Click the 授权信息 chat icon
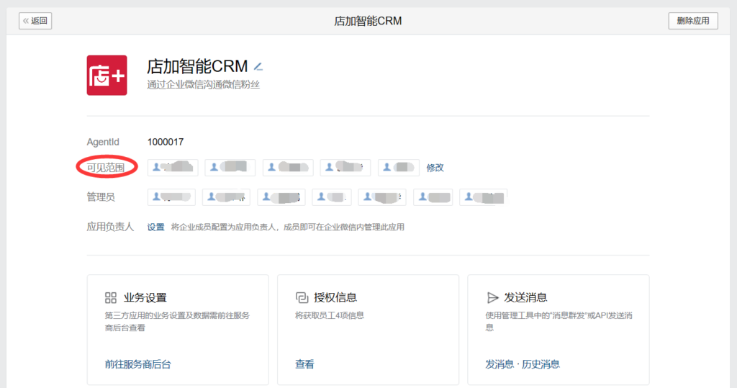Image resolution: width=737 pixels, height=388 pixels. [x=302, y=298]
